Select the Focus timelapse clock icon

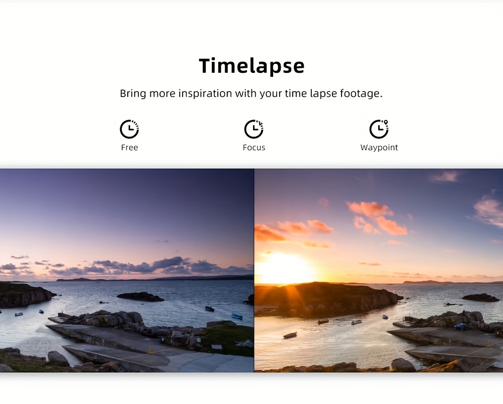coord(254,129)
